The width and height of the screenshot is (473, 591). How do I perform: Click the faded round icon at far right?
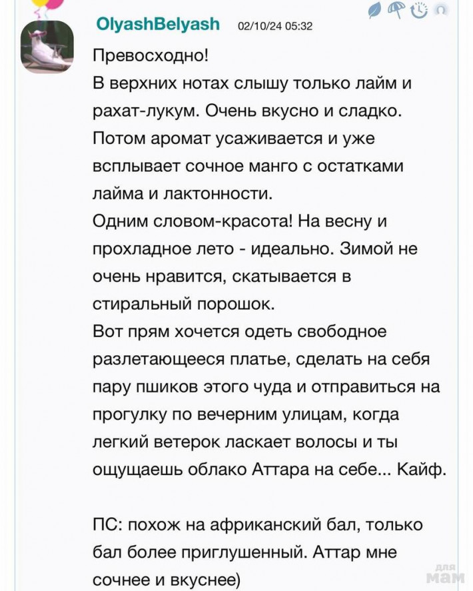(x=440, y=10)
